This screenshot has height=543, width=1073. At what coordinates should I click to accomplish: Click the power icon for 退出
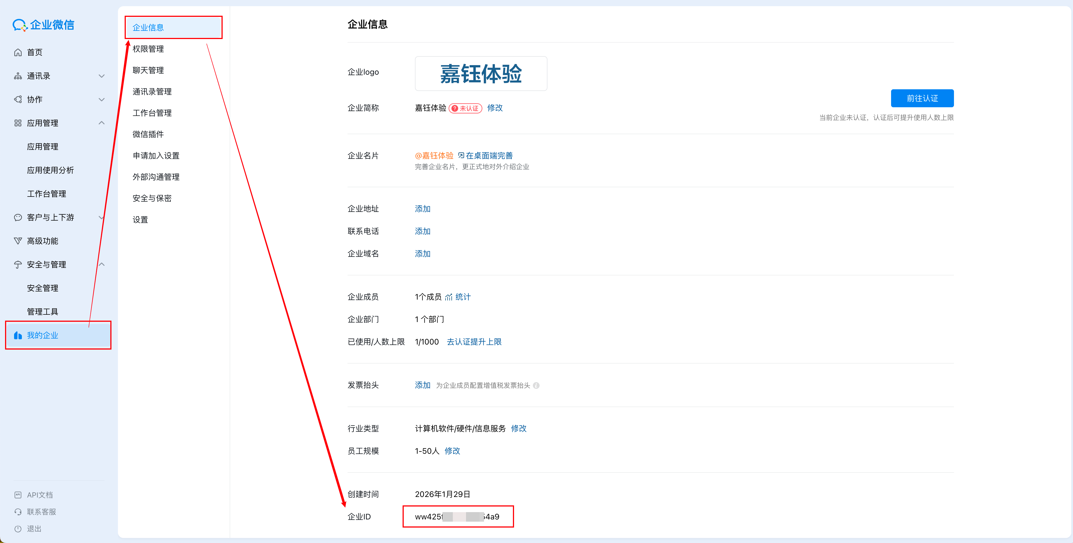tap(18, 528)
